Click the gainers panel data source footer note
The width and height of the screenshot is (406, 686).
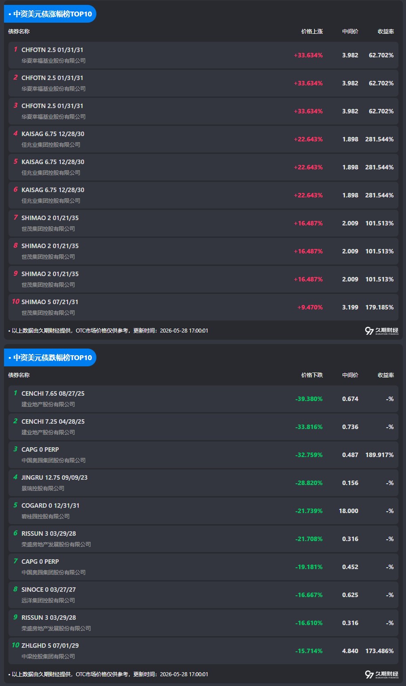pos(108,331)
